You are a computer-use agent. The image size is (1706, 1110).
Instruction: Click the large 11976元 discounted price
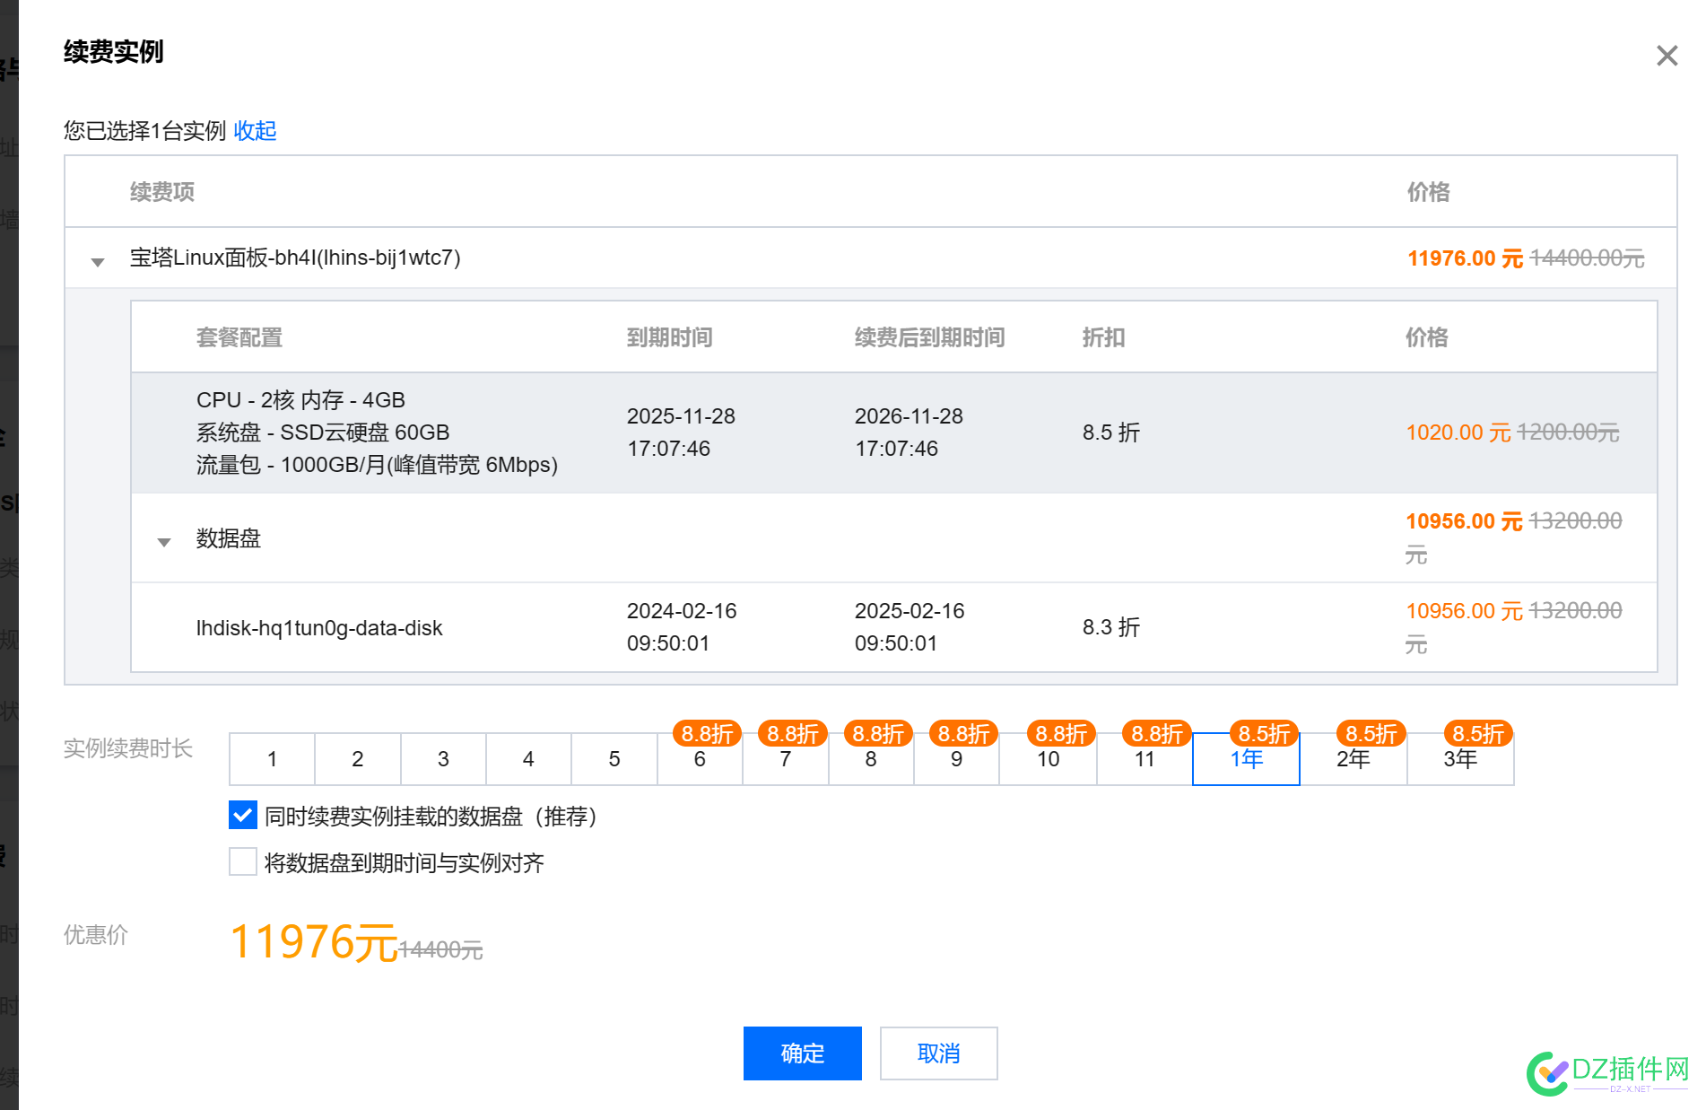click(x=314, y=942)
